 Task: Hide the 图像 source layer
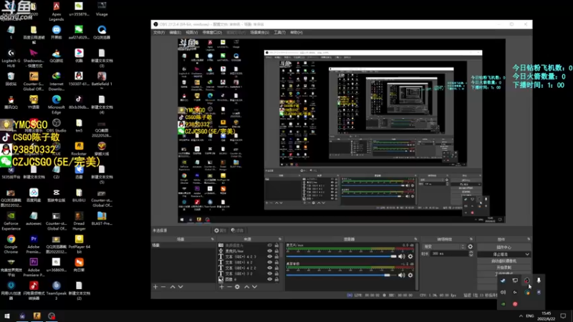[270, 279]
